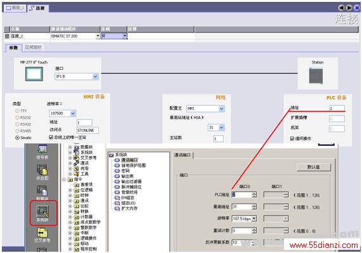Select the Station PLC device icon
This screenshot has width=362, height=253.
click(316, 75)
